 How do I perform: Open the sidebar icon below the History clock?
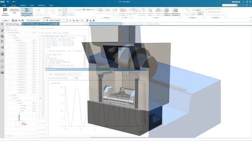tap(2, 67)
